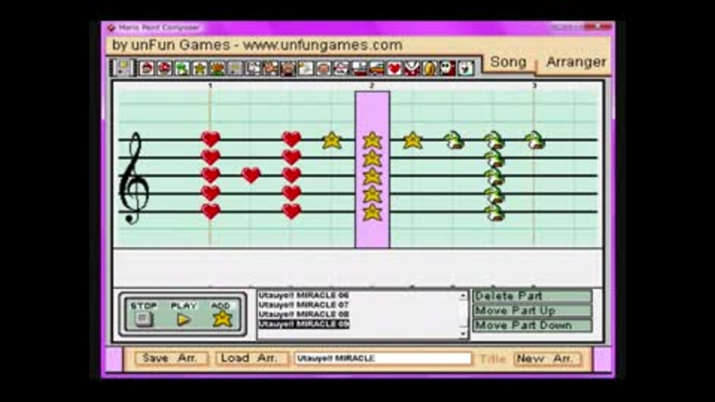Select Utauyo!! MIRACLE 06 in the list
Image resolution: width=715 pixels, height=402 pixels.
point(304,296)
